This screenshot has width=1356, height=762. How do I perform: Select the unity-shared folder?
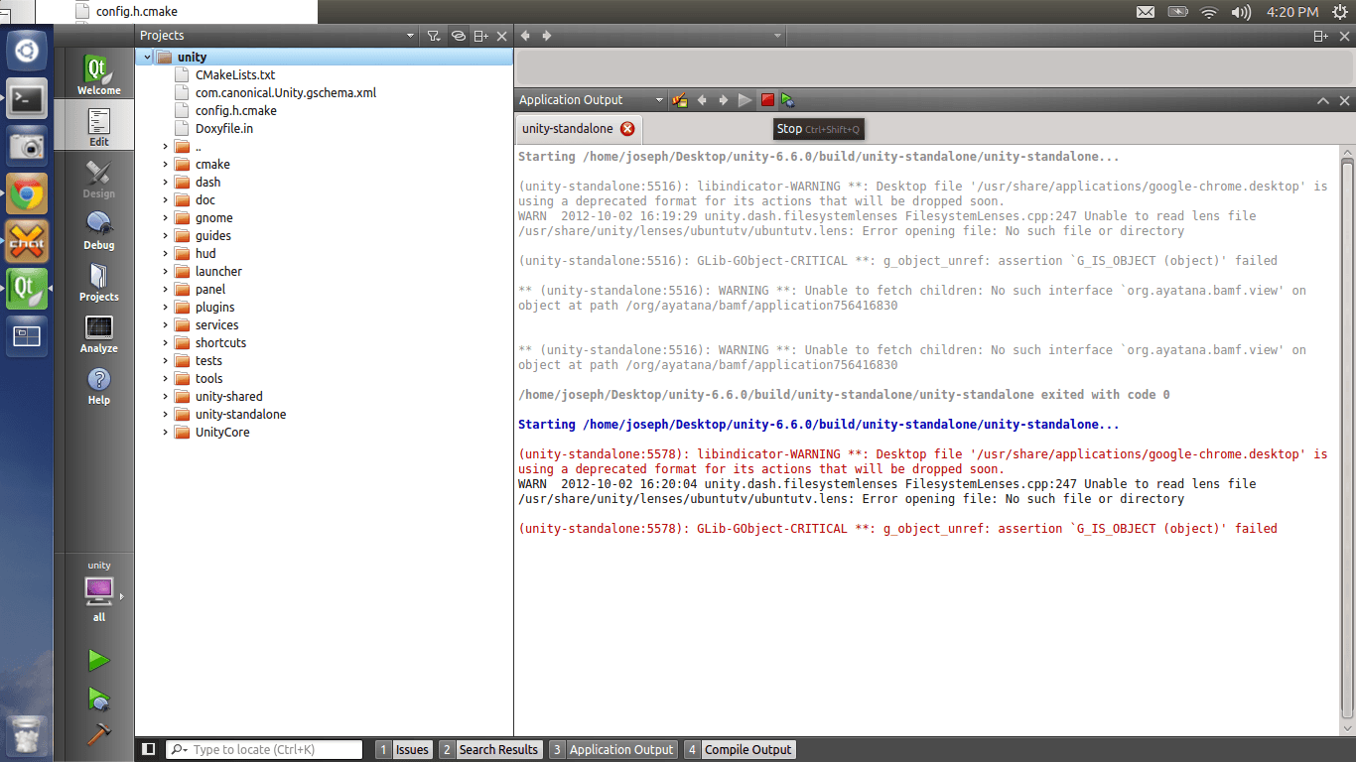tap(229, 397)
